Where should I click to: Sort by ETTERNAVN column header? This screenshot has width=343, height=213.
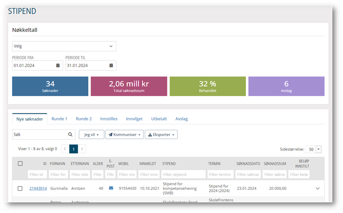coord(80,164)
